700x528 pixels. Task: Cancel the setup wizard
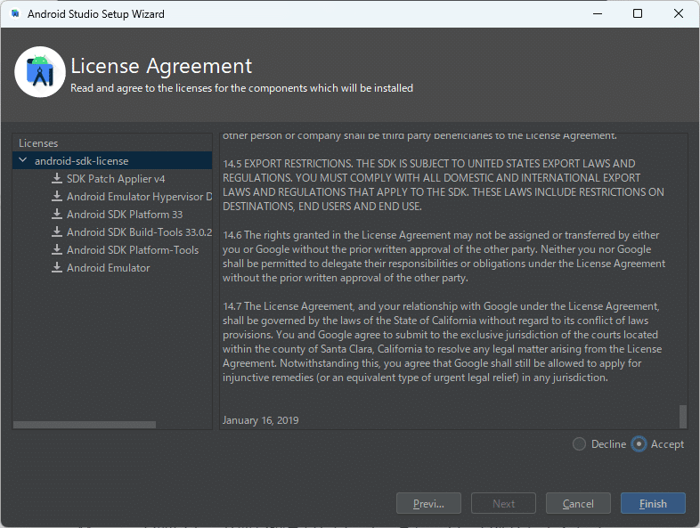[x=578, y=503]
